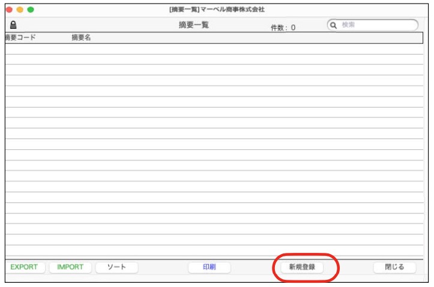Click the 件数: 0 count label
Viewport: 434px width, 287px height.
click(283, 28)
